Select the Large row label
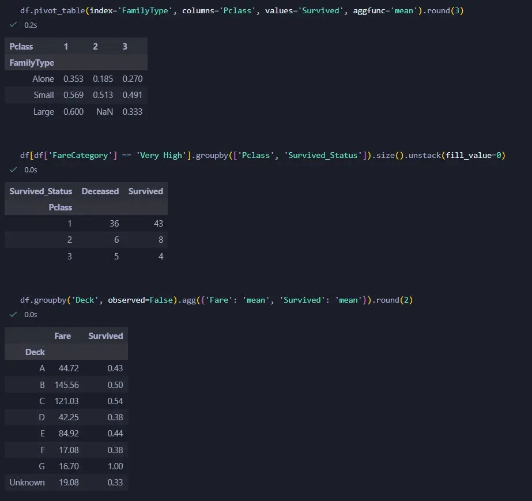This screenshot has height=501, width=532. 43,112
